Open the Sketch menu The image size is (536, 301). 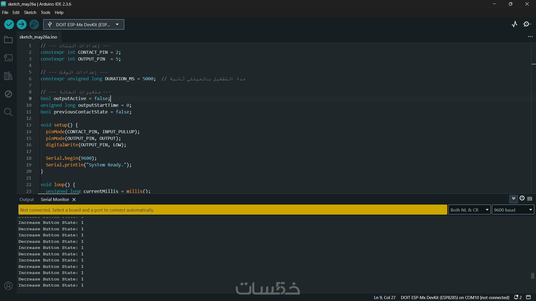(x=30, y=13)
